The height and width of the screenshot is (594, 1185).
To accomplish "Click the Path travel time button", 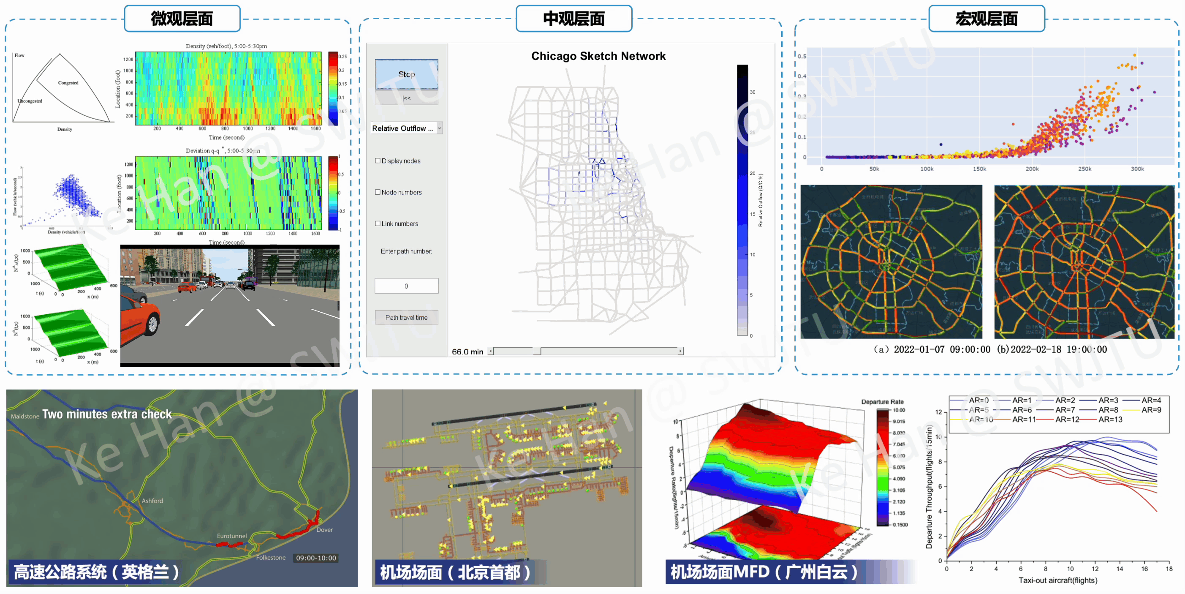I will click(406, 317).
